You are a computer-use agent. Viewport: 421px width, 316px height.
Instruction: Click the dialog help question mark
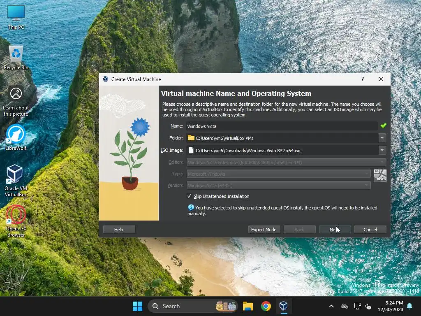[x=363, y=79]
